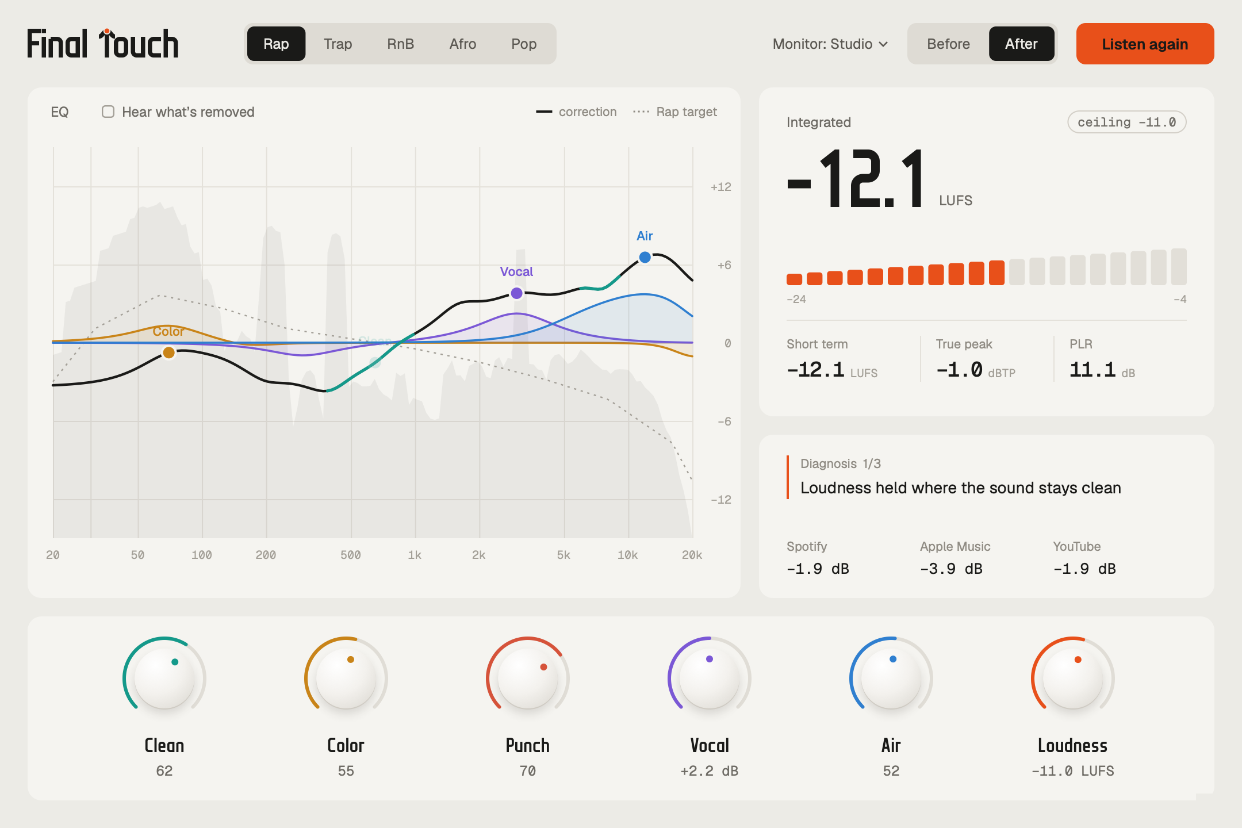Toggle to After comparison
The width and height of the screenshot is (1242, 828).
tap(1021, 44)
